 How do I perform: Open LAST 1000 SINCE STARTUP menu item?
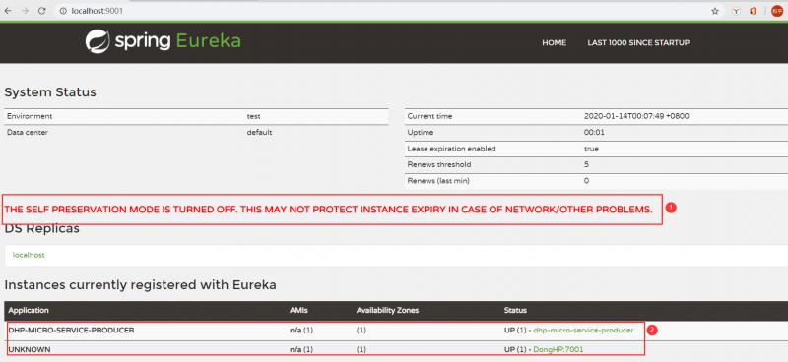coord(638,43)
